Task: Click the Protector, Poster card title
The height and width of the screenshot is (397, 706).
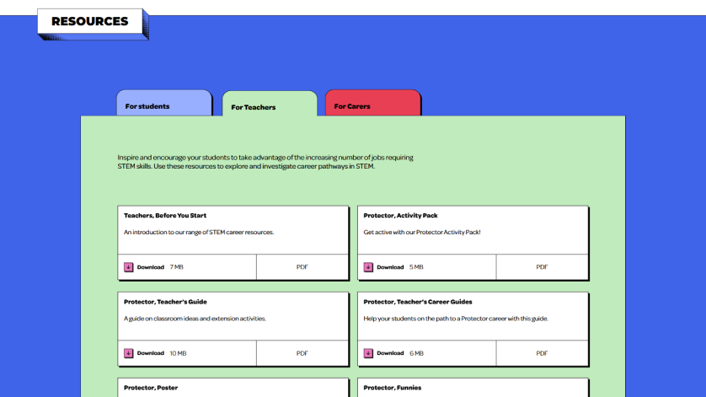Action: (151, 388)
